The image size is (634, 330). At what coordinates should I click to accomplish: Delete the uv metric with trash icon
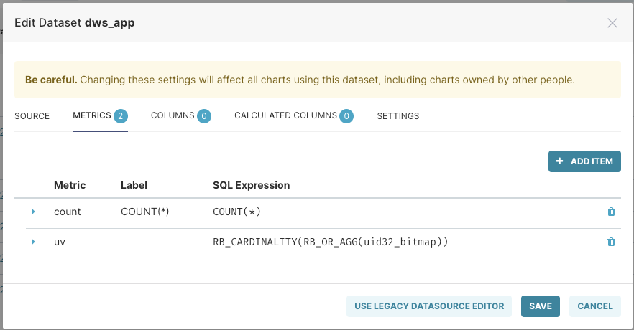click(x=611, y=242)
